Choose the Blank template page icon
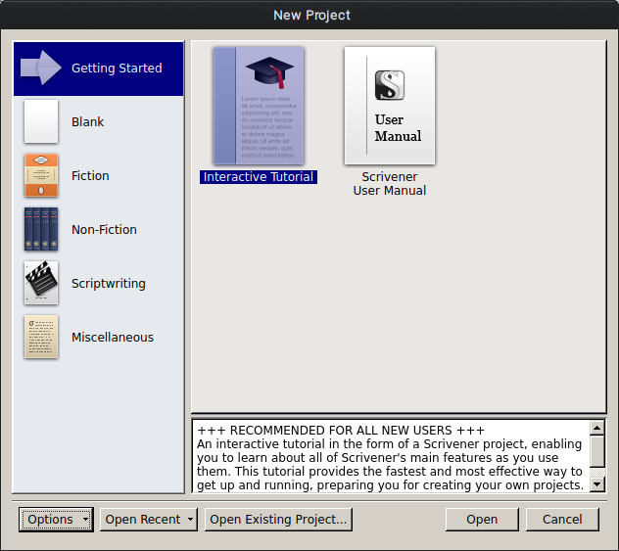Viewport: 619px width, 551px height. click(41, 121)
